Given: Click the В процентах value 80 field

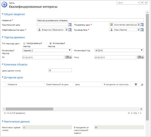Looking at the screenshot, I should pyautogui.click(x=119, y=127).
